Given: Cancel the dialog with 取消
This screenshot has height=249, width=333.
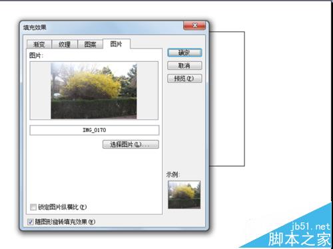Looking at the screenshot, I should 184,66.
